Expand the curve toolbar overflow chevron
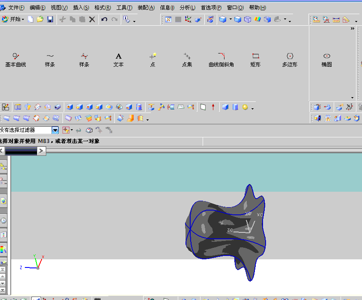The height and width of the screenshot is (300, 362). pyautogui.click(x=352, y=29)
